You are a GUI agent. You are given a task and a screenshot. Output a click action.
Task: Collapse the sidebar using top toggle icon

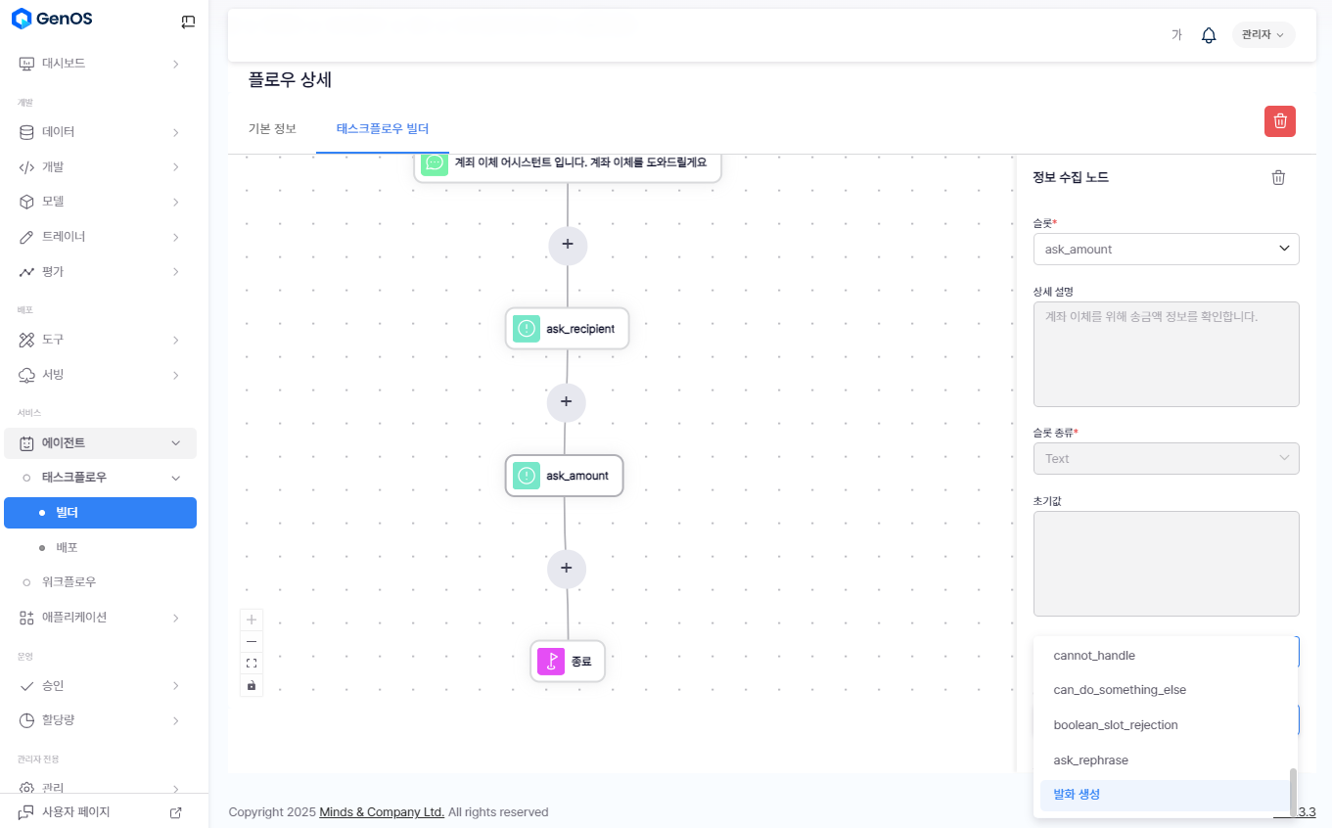click(188, 22)
